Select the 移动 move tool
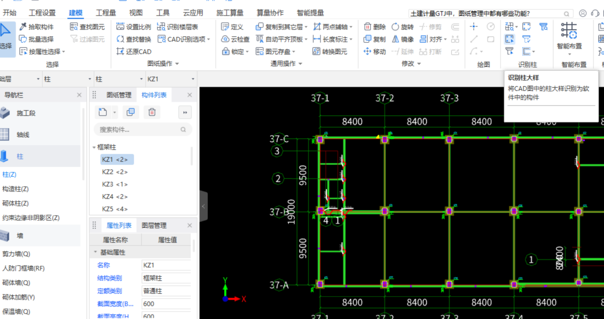The height and width of the screenshot is (319, 604). tap(375, 52)
